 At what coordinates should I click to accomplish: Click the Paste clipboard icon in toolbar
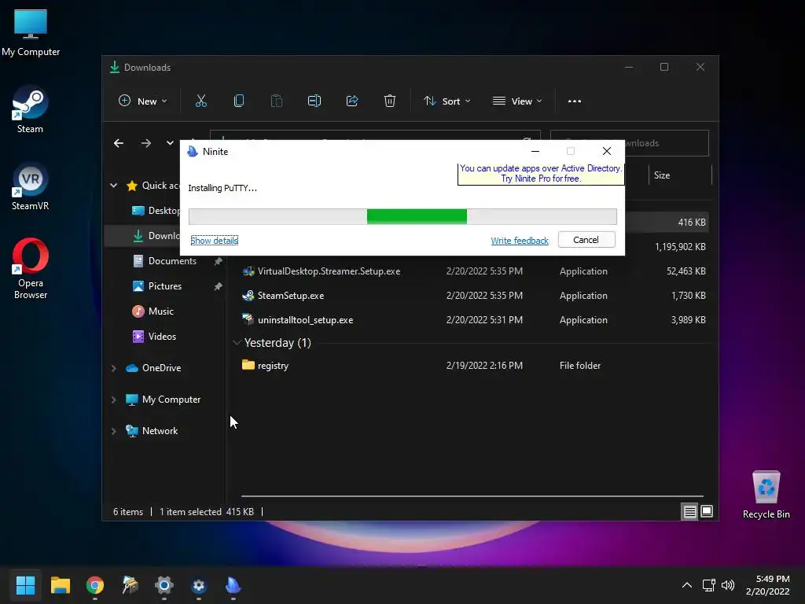(x=276, y=101)
